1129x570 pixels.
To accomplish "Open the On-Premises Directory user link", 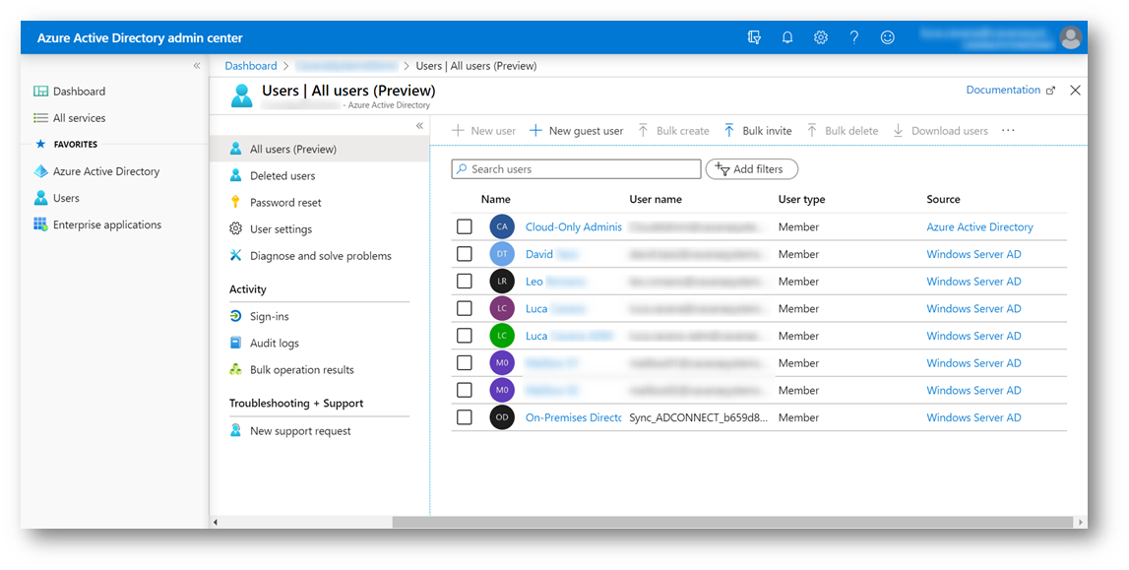I will click(x=573, y=417).
